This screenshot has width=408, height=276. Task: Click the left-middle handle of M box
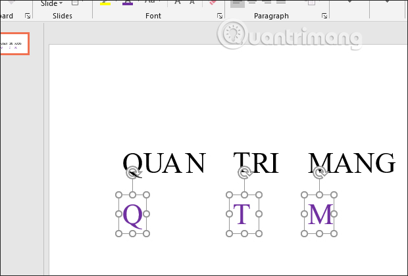coord(304,214)
